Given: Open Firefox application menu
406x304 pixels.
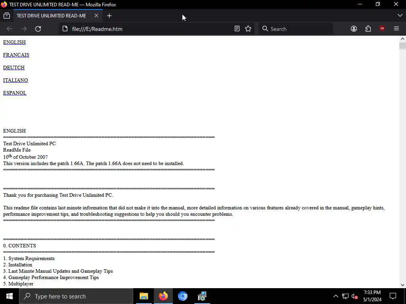Looking at the screenshot, I should click(396, 28).
